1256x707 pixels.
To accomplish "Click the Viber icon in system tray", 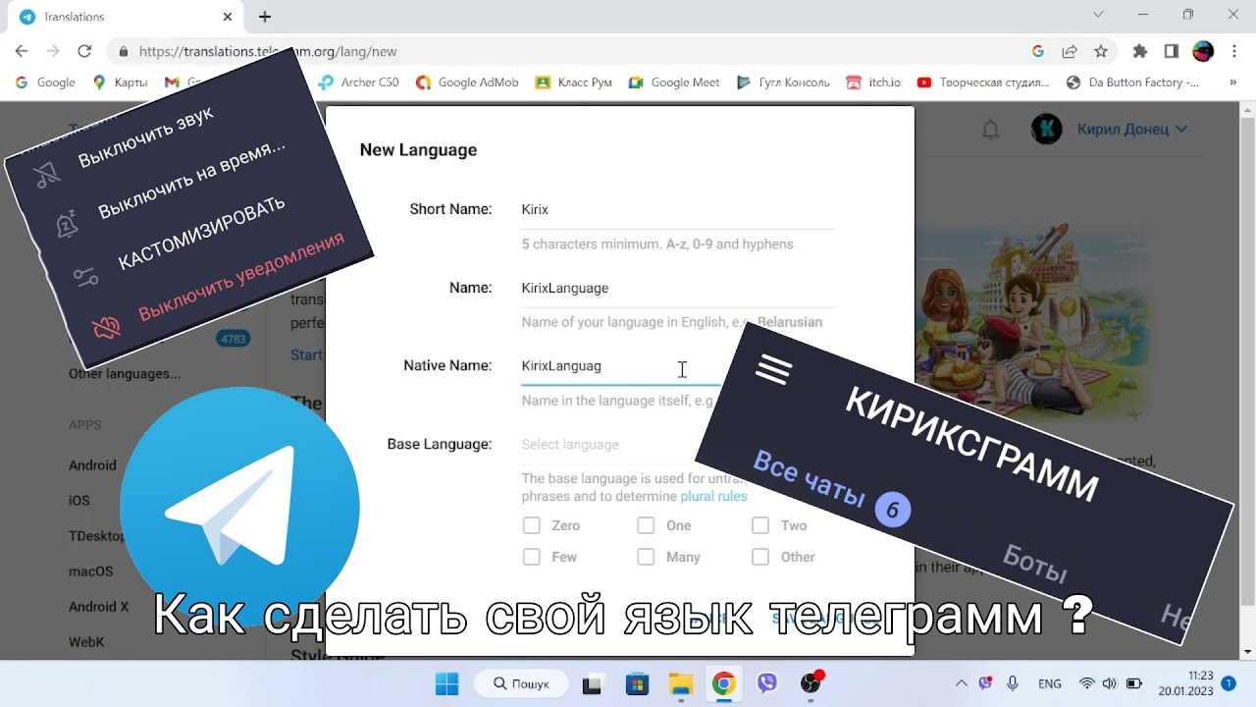I will pyautogui.click(x=985, y=683).
